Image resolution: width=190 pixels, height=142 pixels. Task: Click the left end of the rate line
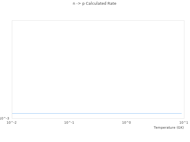click(x=12, y=113)
